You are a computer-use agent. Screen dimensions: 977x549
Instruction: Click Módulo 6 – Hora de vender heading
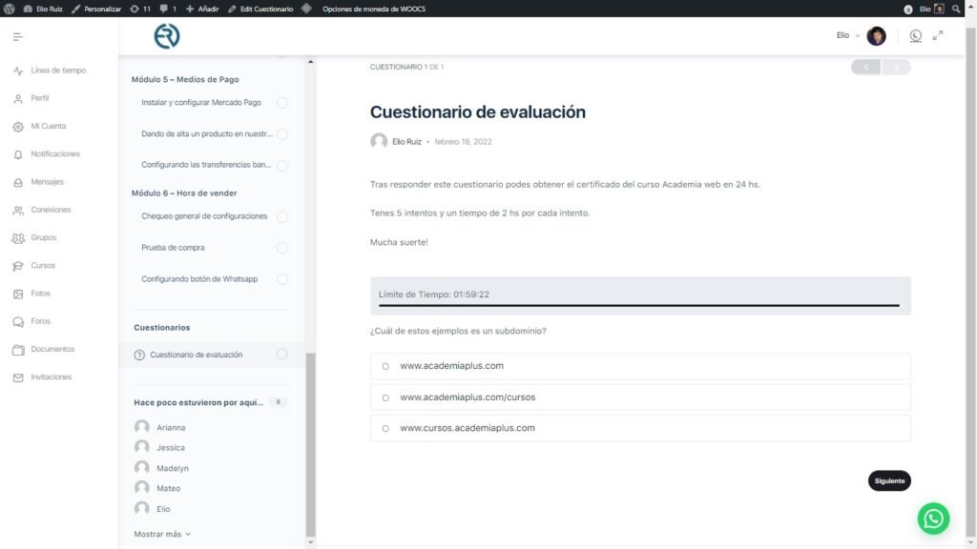tap(184, 193)
